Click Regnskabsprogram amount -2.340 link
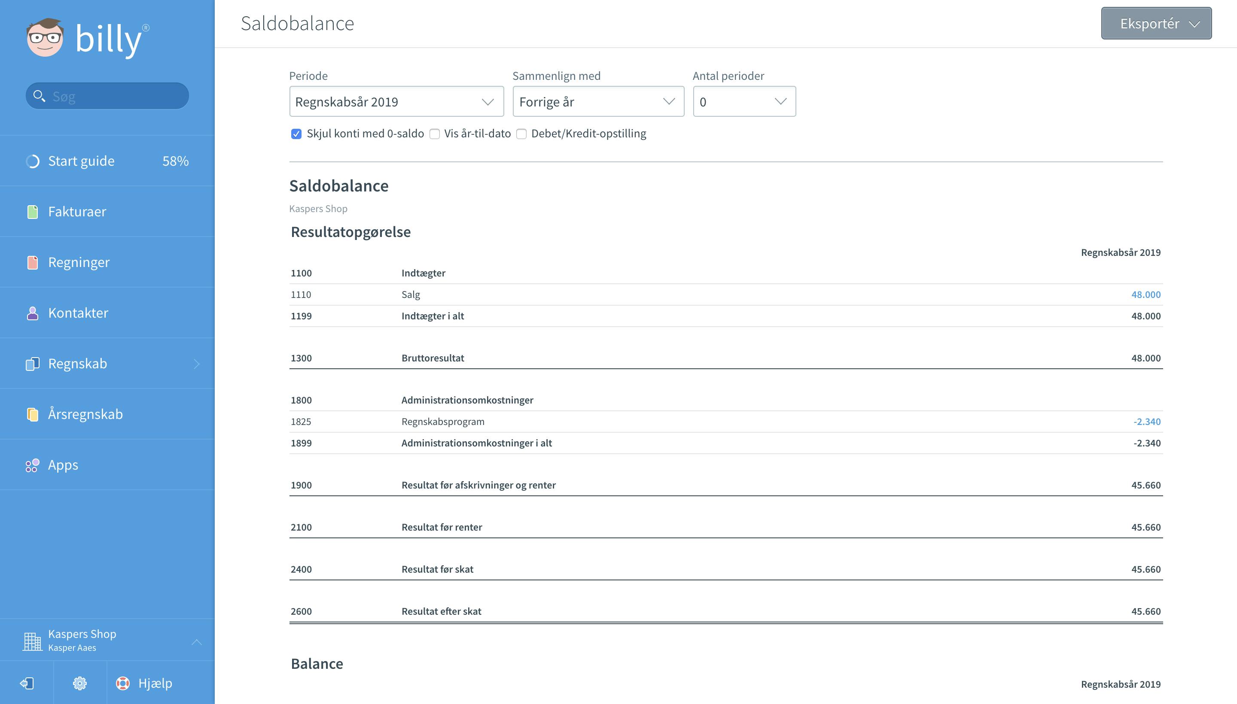 [x=1146, y=422]
